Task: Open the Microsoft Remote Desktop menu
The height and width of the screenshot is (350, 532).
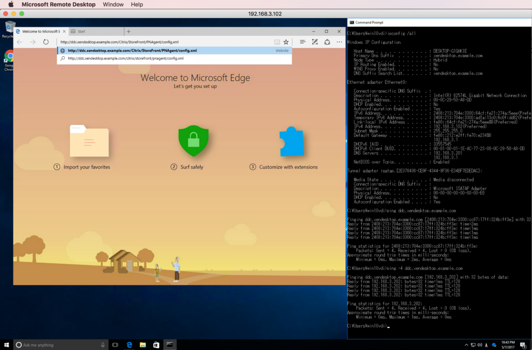Action: tap(58, 4)
